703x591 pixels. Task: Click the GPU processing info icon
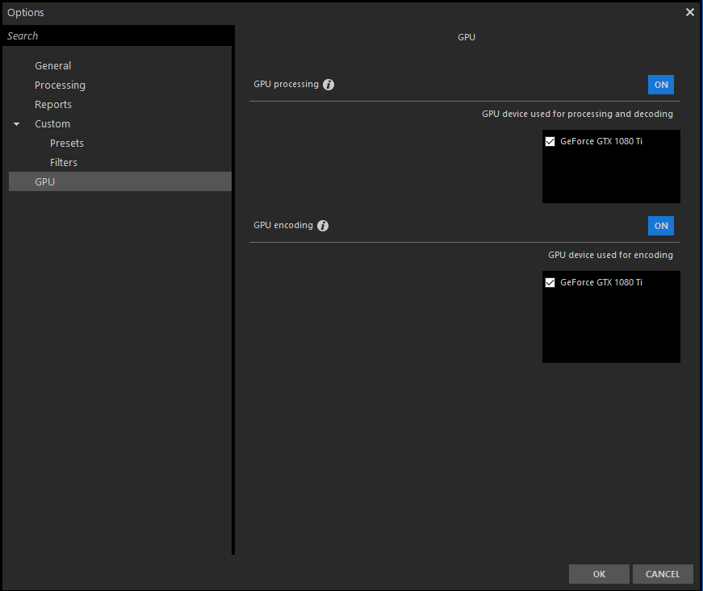[x=328, y=85]
